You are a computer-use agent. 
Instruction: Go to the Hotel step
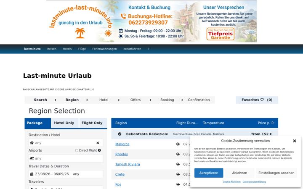(104, 100)
